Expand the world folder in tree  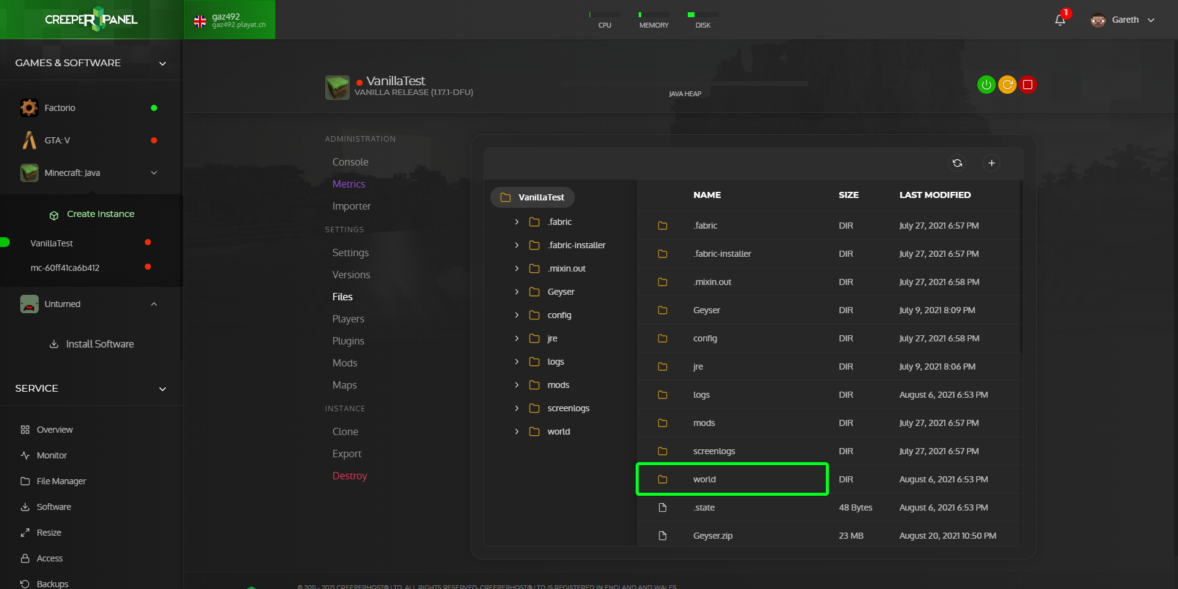click(x=517, y=431)
